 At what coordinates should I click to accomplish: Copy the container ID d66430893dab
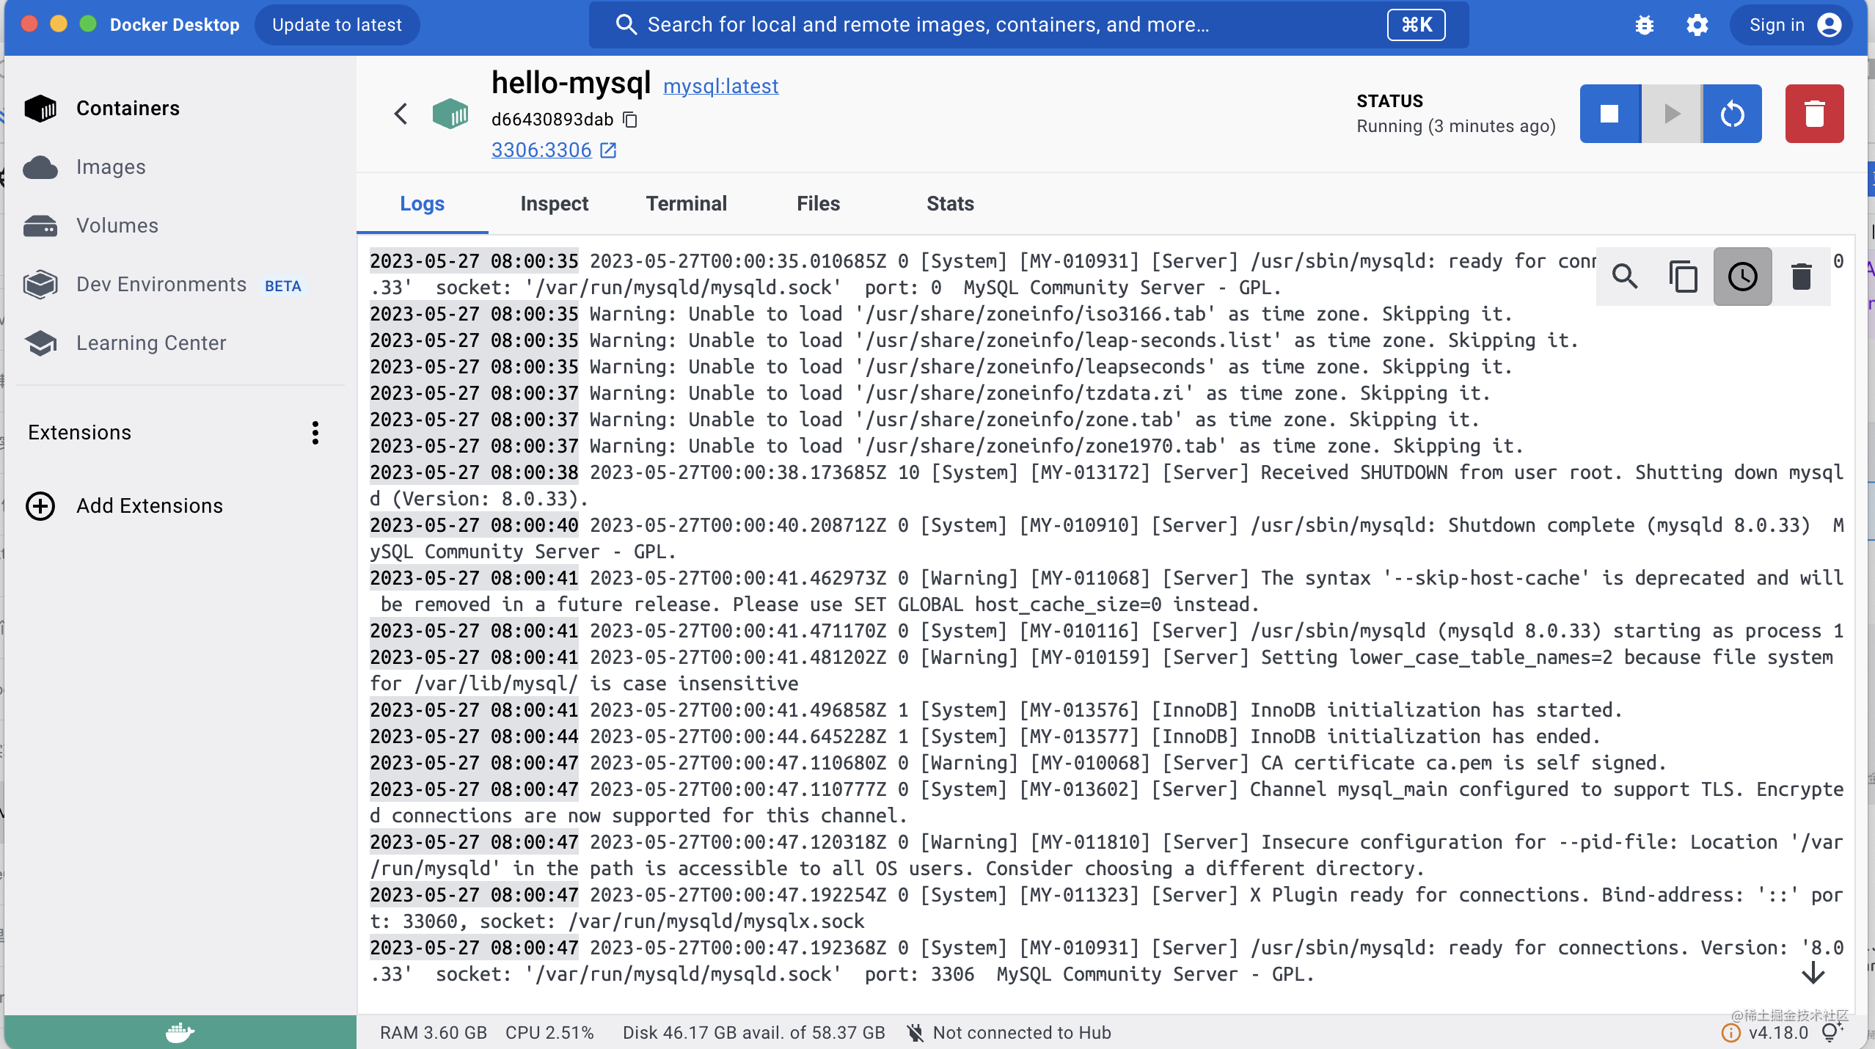click(630, 120)
